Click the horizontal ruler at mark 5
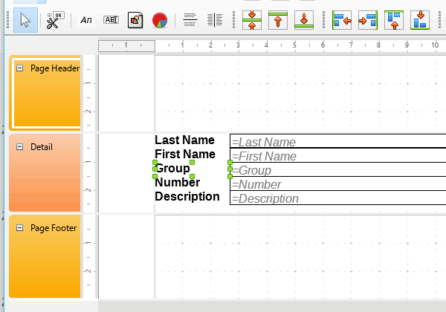The height and width of the screenshot is (312, 446). (x=294, y=45)
